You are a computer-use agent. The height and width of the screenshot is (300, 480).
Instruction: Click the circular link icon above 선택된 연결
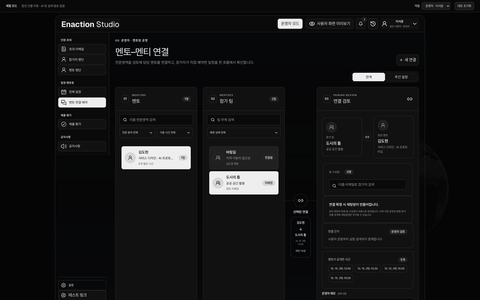300,200
